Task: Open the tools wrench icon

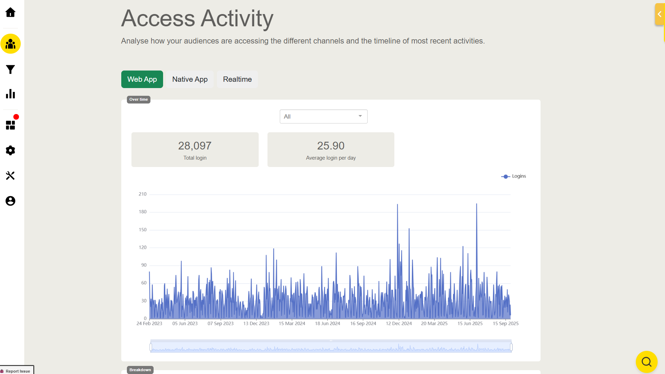Action: coord(11,175)
